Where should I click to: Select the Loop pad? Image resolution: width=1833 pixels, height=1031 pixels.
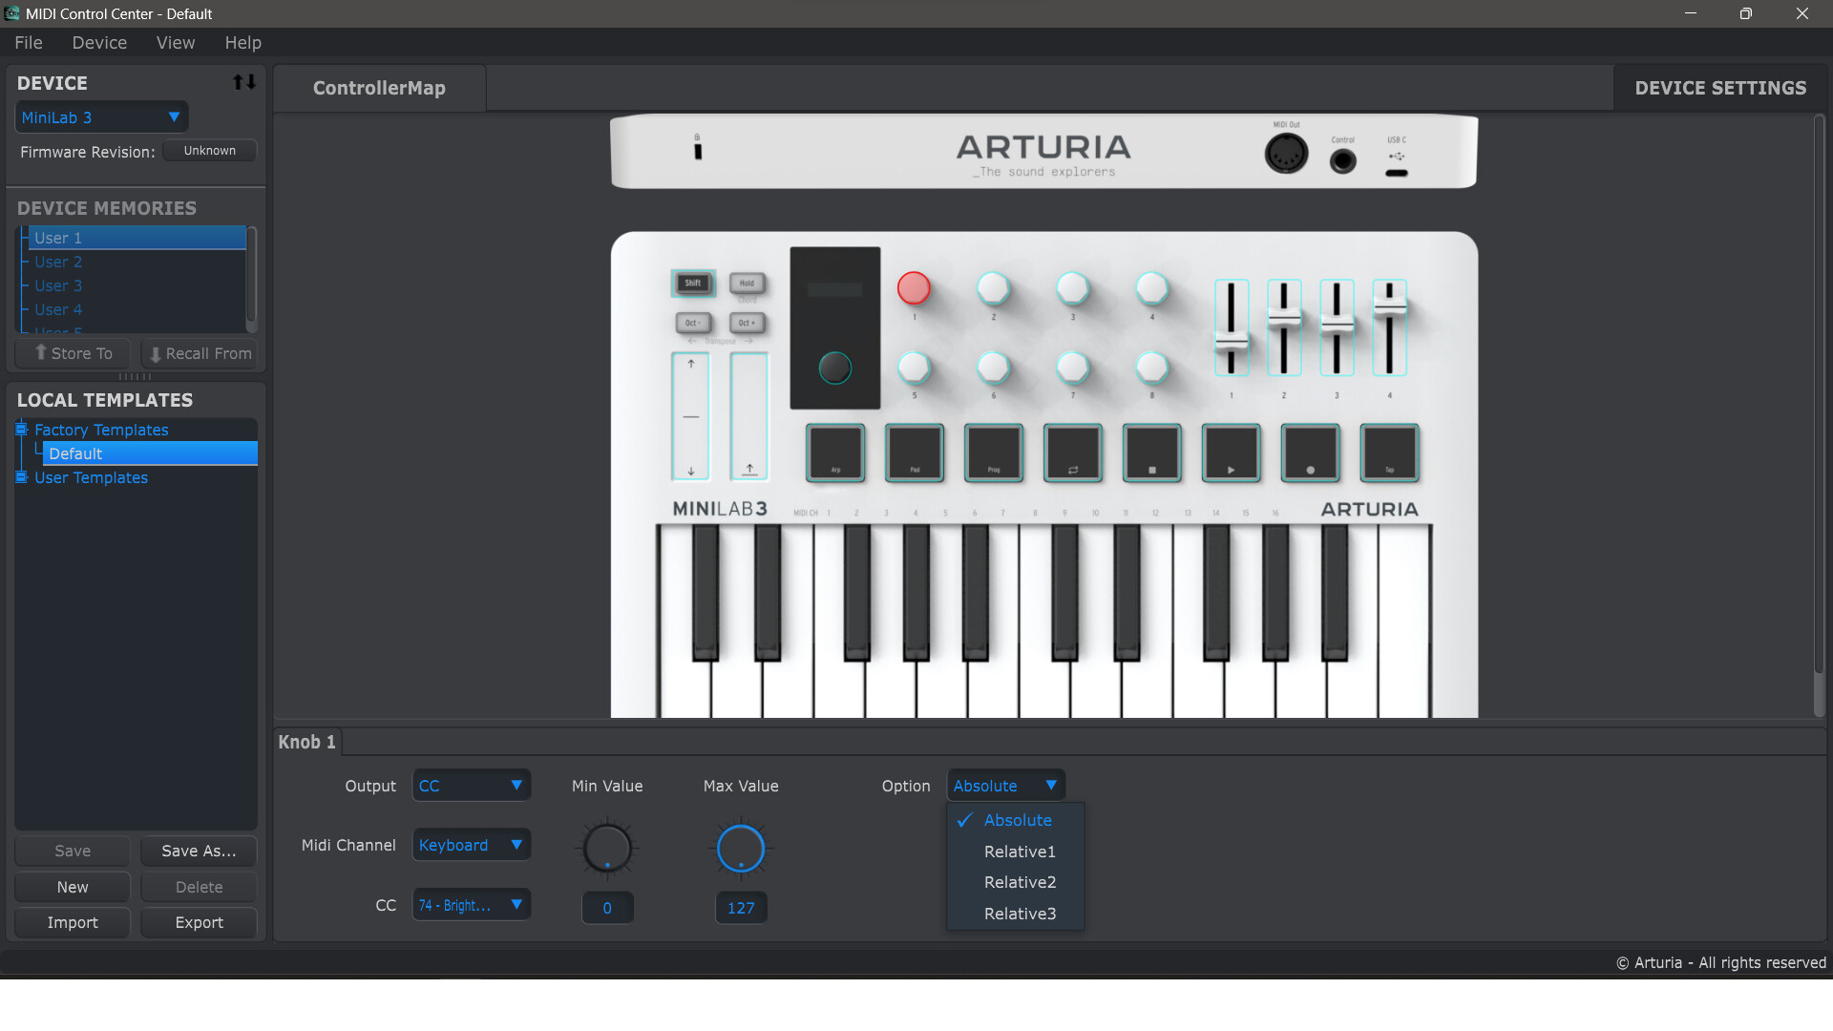click(1073, 452)
